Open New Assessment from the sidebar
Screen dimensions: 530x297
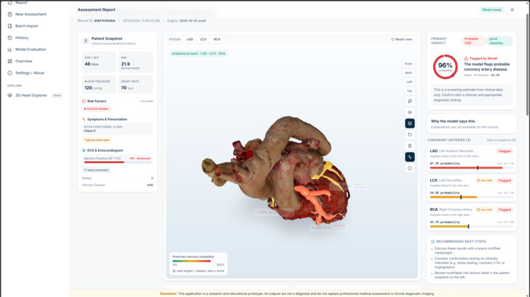[x=31, y=14]
